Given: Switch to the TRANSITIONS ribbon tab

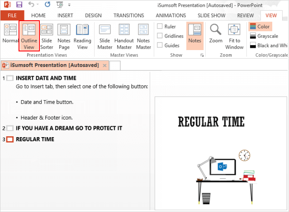Looking at the screenshot, I should (x=128, y=15).
